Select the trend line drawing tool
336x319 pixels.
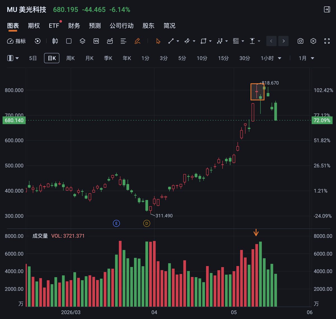point(171,41)
